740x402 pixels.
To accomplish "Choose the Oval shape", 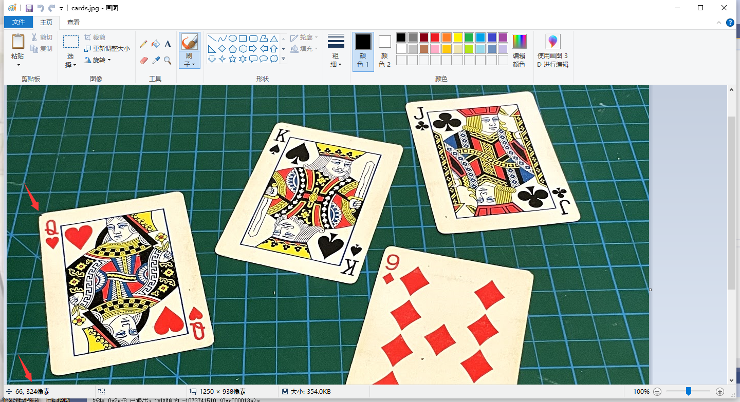I will [x=232, y=39].
